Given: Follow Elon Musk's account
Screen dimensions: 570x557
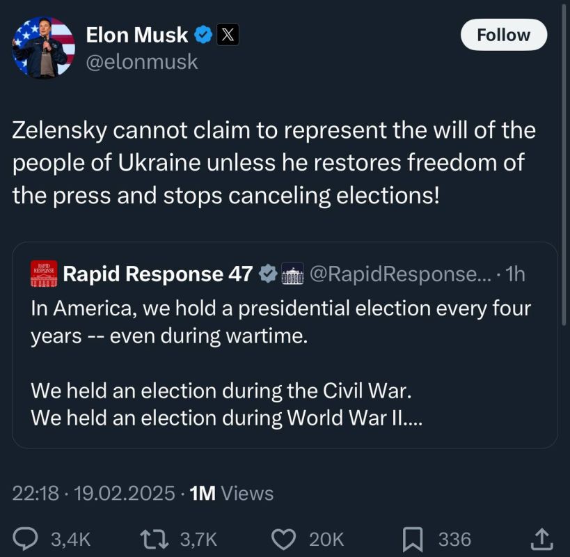Looking at the screenshot, I should point(503,35).
